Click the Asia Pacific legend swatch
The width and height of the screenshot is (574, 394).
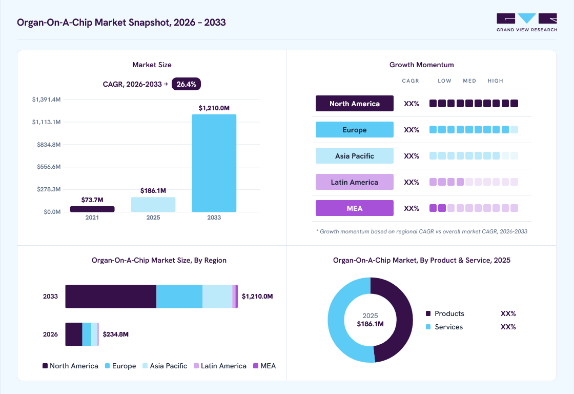145,366
